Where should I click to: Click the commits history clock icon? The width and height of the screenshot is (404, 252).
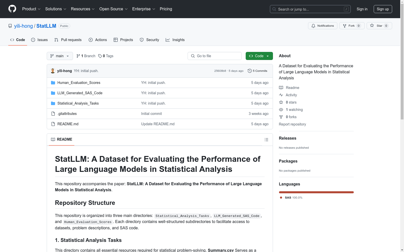pos(250,71)
